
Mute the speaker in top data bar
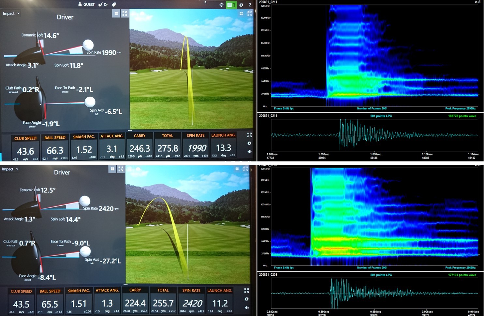(249, 152)
